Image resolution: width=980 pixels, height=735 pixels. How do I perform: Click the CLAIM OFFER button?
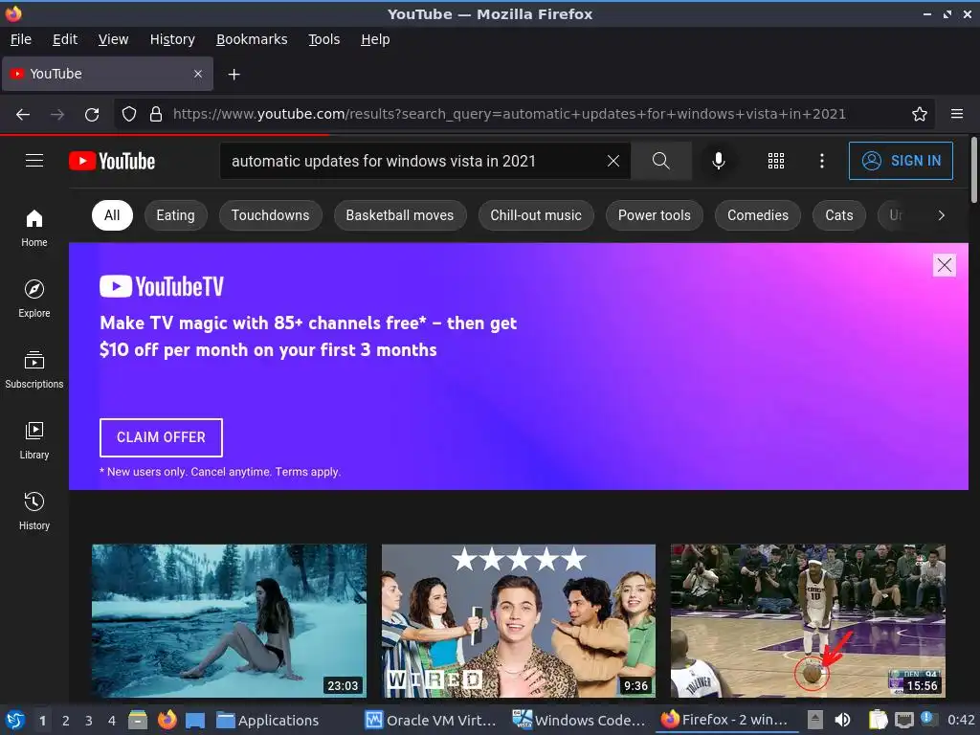point(161,437)
